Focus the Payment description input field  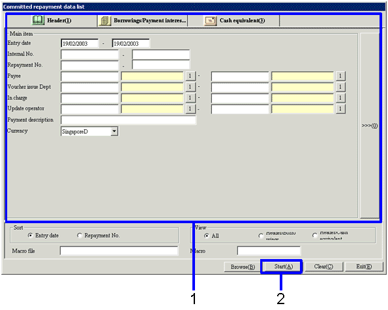[128, 120]
